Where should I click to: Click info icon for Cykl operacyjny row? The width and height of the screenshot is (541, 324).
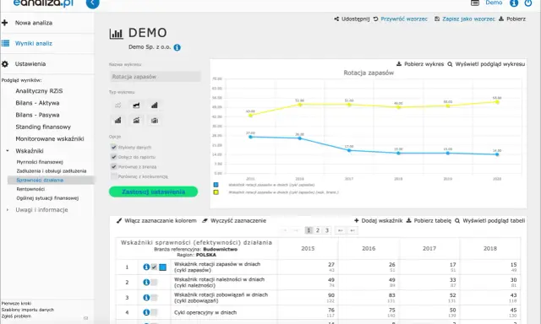(x=146, y=312)
